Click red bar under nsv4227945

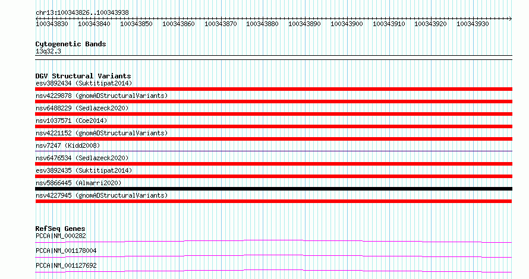273,201
